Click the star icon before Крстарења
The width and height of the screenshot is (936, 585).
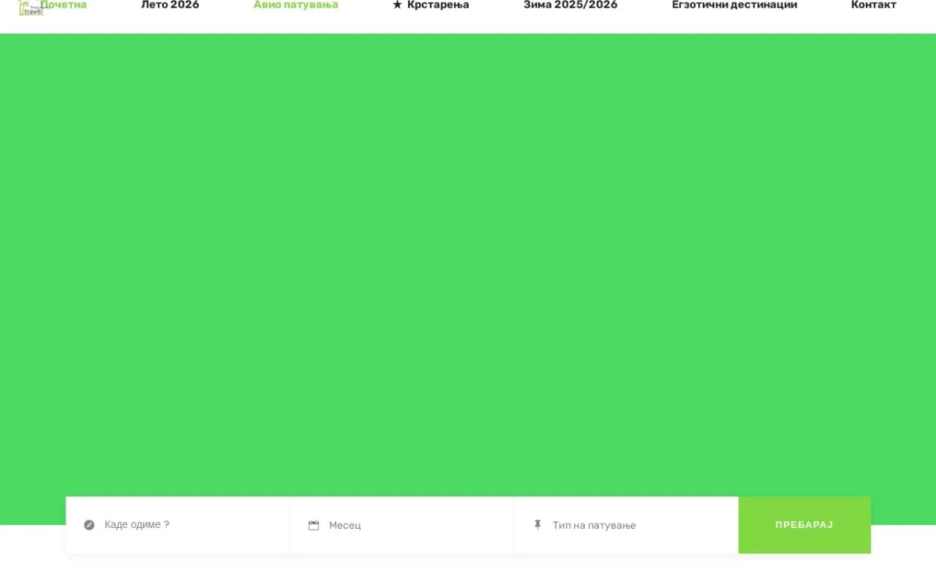pyautogui.click(x=397, y=5)
